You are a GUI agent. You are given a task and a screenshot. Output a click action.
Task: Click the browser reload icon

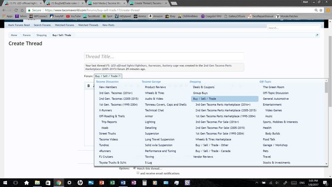coord(16,10)
